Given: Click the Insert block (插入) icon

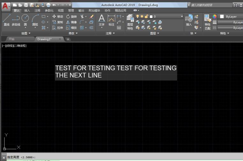Looking at the screenshot, I should [x=189, y=20].
